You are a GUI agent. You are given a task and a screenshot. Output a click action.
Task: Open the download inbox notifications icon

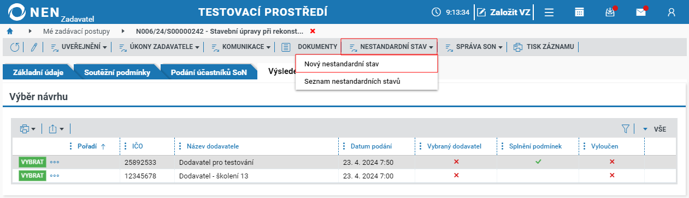click(x=611, y=12)
